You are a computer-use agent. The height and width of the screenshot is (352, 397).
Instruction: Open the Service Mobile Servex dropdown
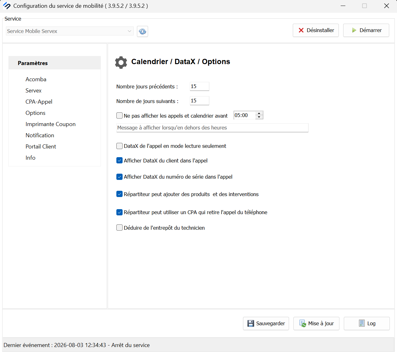[x=70, y=31]
